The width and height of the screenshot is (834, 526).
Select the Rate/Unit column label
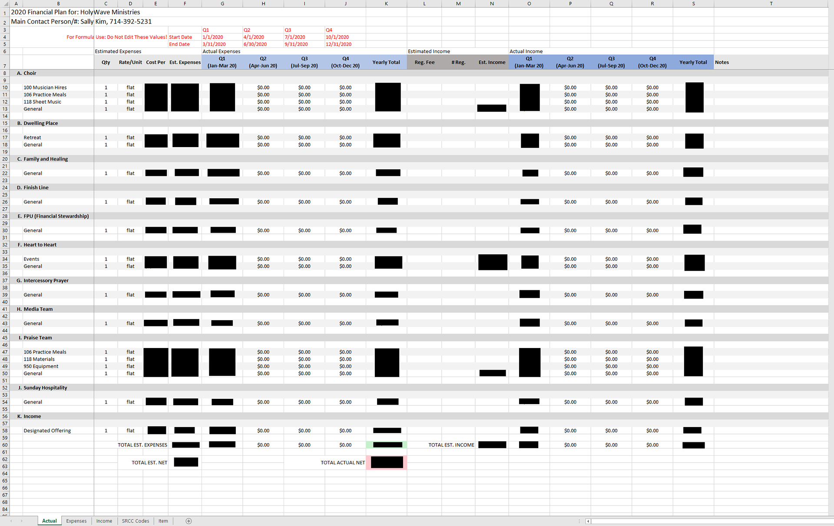click(130, 62)
